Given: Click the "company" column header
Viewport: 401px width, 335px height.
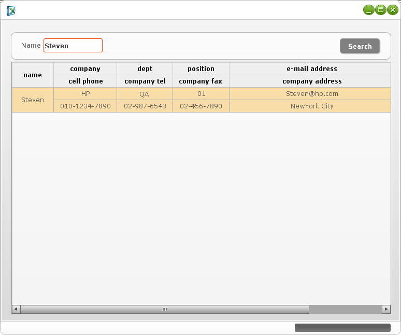Looking at the screenshot, I should click(85, 69).
